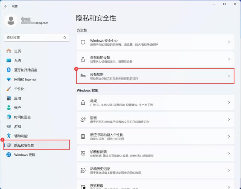Click the shield icon for Windows 安全中心
The image size is (241, 189).
83,42
